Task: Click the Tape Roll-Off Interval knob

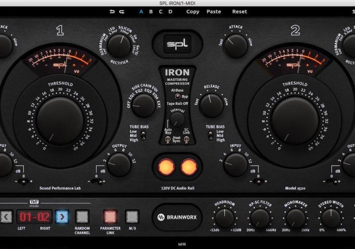Action: (x=177, y=120)
